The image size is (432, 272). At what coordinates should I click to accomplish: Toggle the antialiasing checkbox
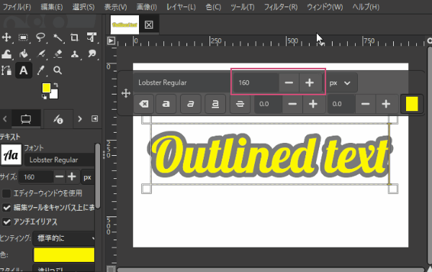pos(6,221)
